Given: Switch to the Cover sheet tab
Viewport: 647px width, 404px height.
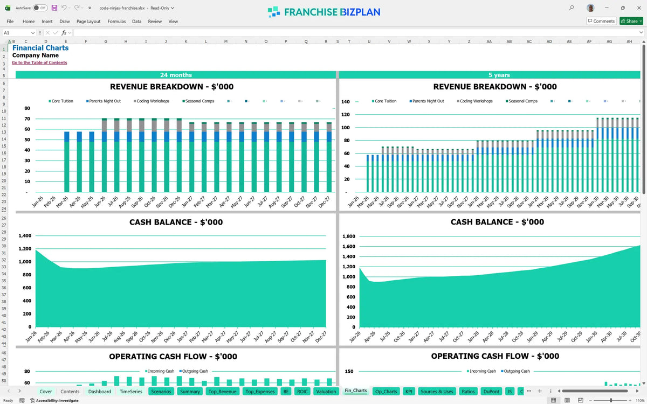Looking at the screenshot, I should click(46, 392).
